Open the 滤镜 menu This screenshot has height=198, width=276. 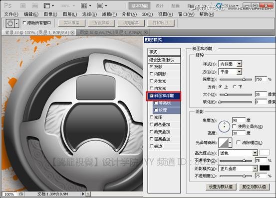tap(109, 14)
